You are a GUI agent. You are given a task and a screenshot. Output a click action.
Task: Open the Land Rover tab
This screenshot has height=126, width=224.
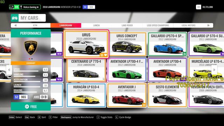coord(127,25)
